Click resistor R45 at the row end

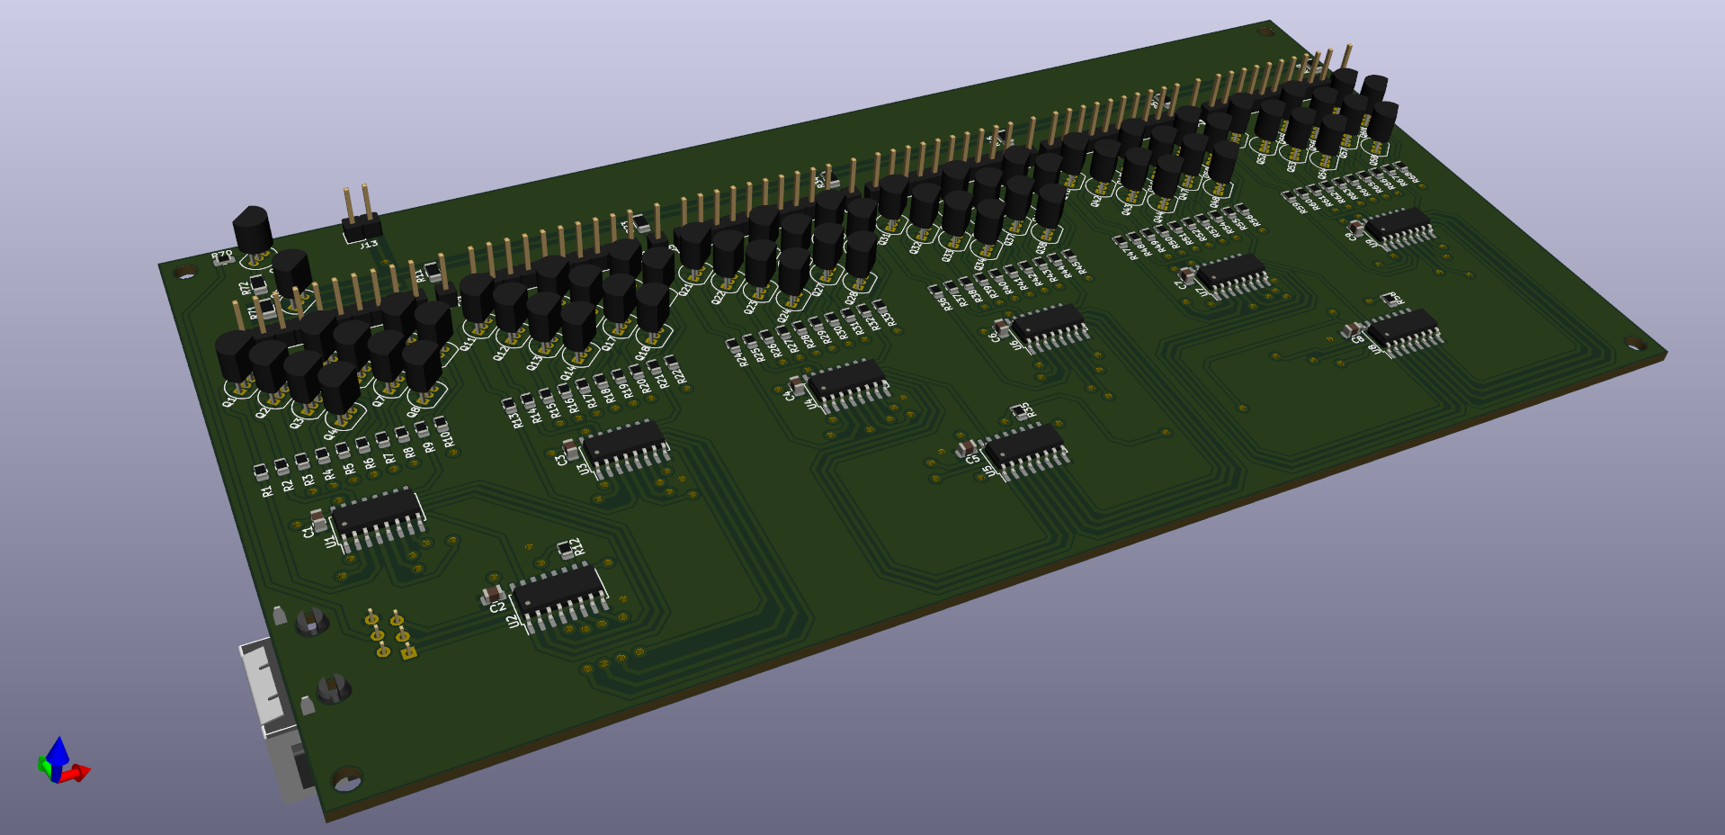click(x=1067, y=256)
